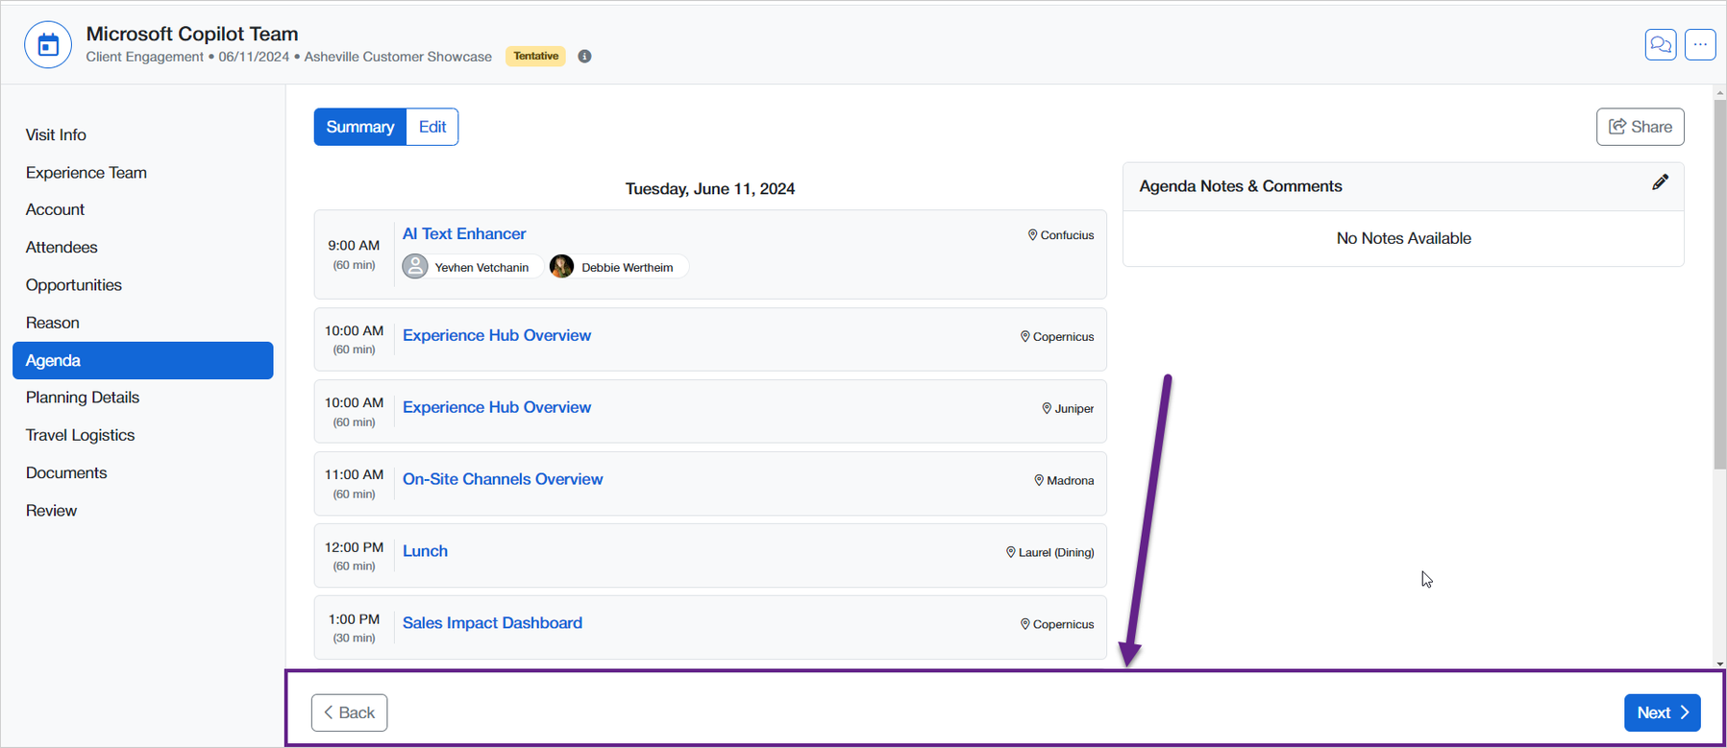Click the Confucius location pin icon
Image resolution: width=1727 pixels, height=748 pixels.
[1032, 235]
